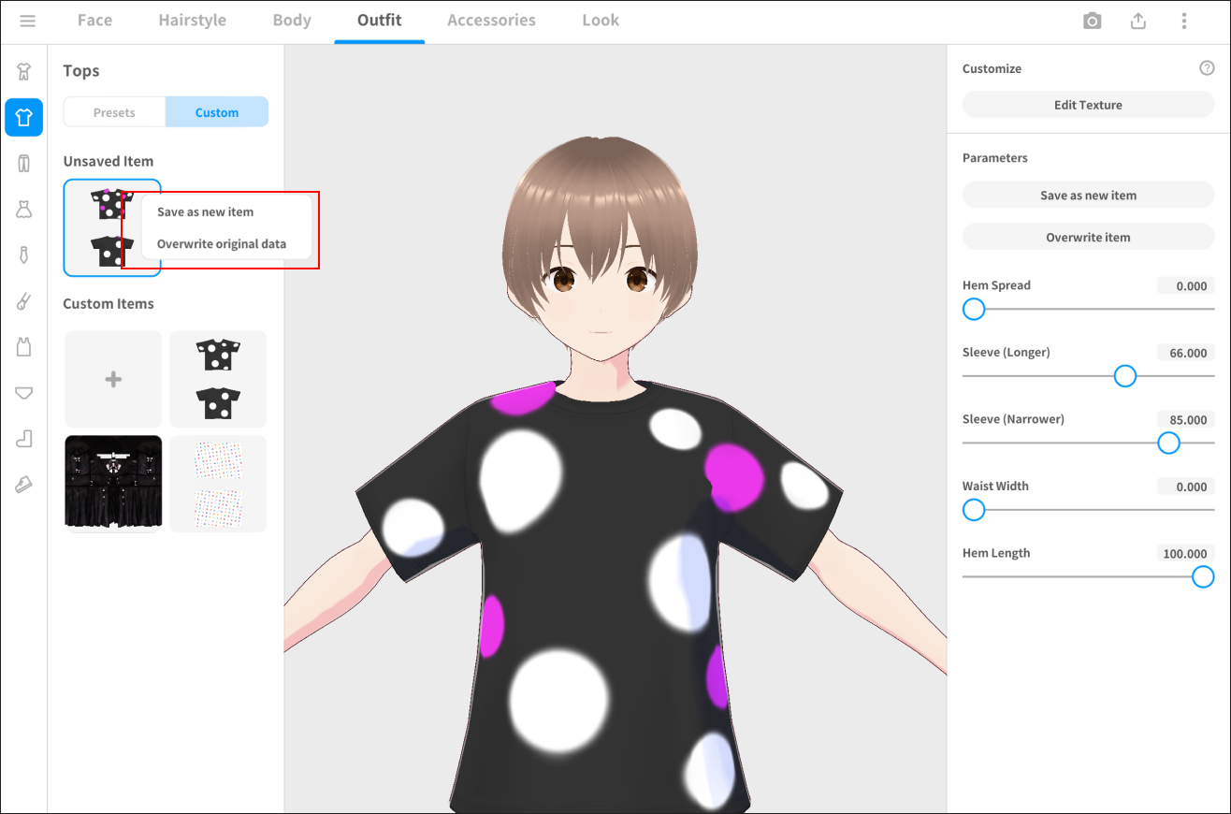Image resolution: width=1231 pixels, height=814 pixels.
Task: Choose 'Overwrite original data' from popup menu
Action: 222,244
